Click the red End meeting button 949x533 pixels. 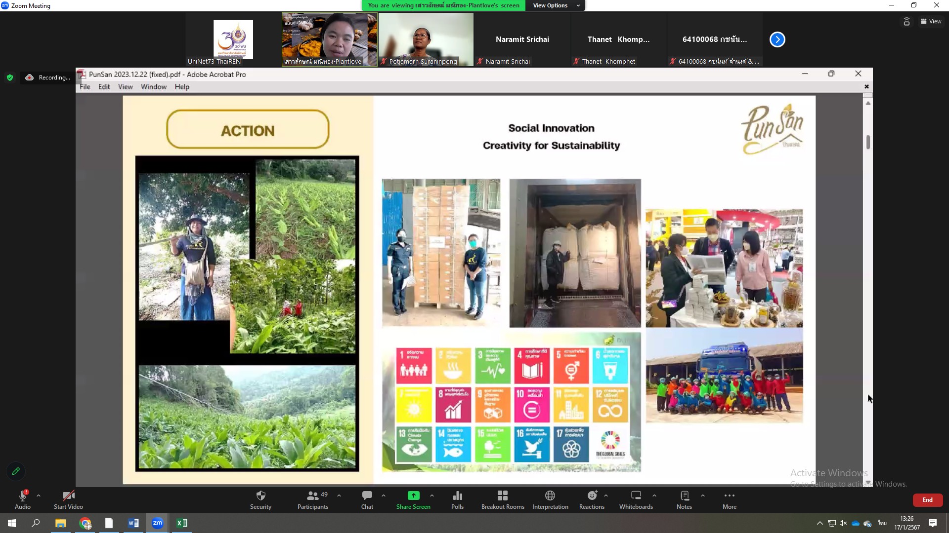click(x=927, y=500)
